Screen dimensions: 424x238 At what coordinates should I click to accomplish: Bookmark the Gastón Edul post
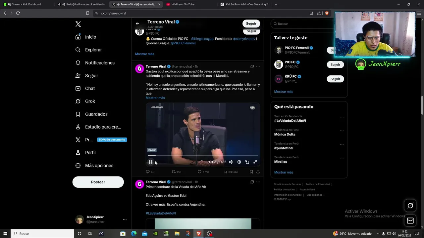pyautogui.click(x=251, y=172)
